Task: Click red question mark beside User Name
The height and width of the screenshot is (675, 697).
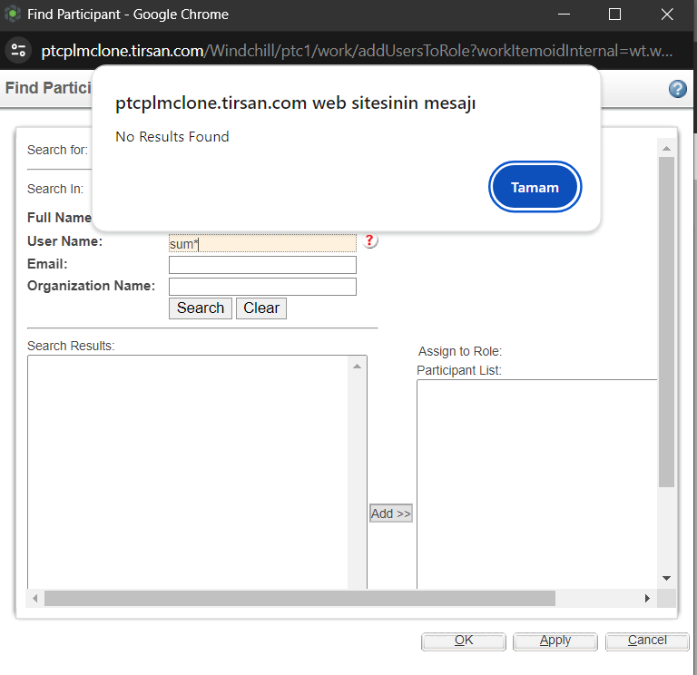Action: [x=370, y=240]
